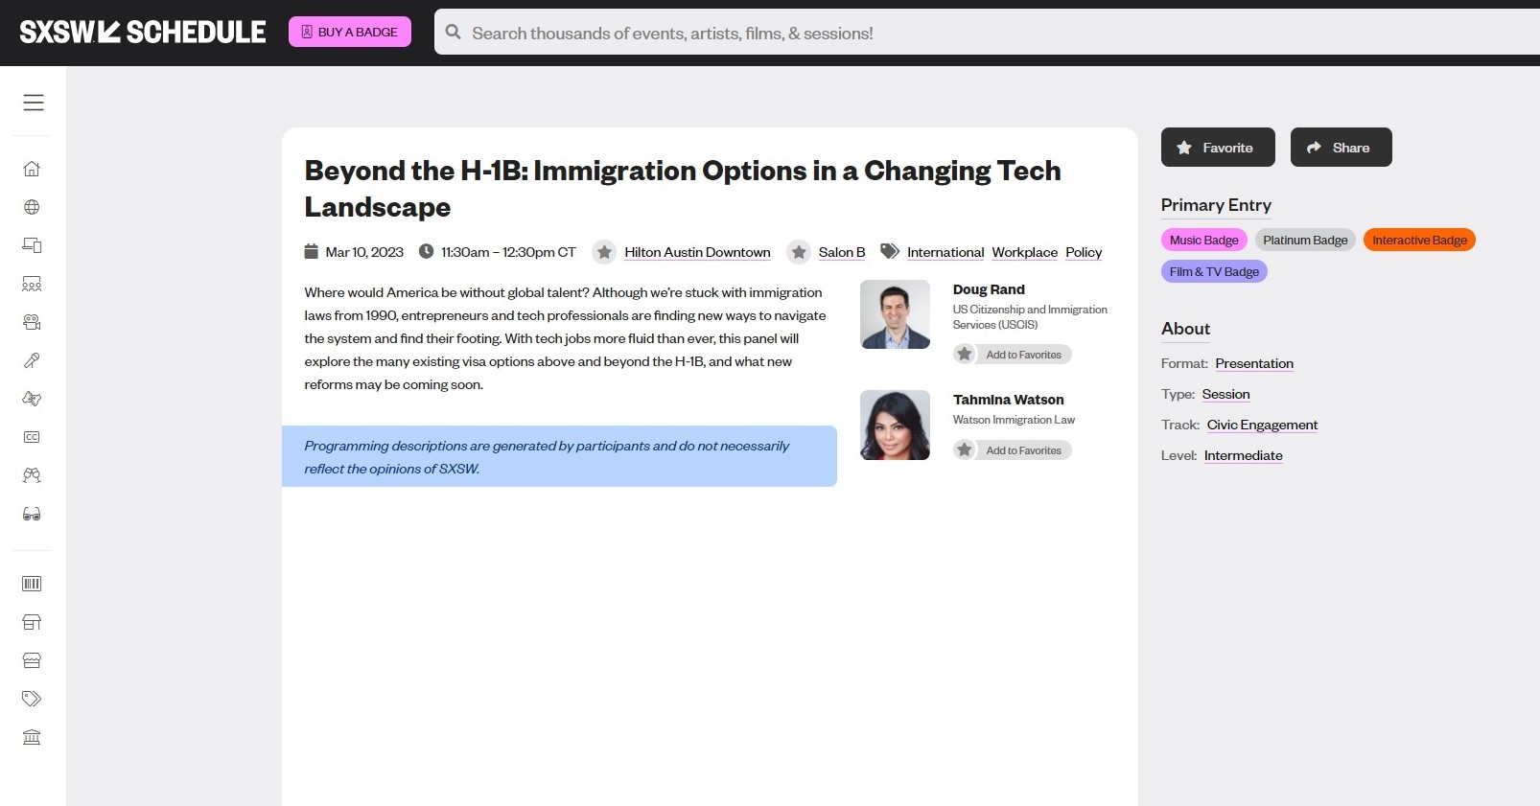Open the laptop and phone devices icon
Image resolution: width=1540 pixels, height=806 pixels.
pyautogui.click(x=32, y=245)
